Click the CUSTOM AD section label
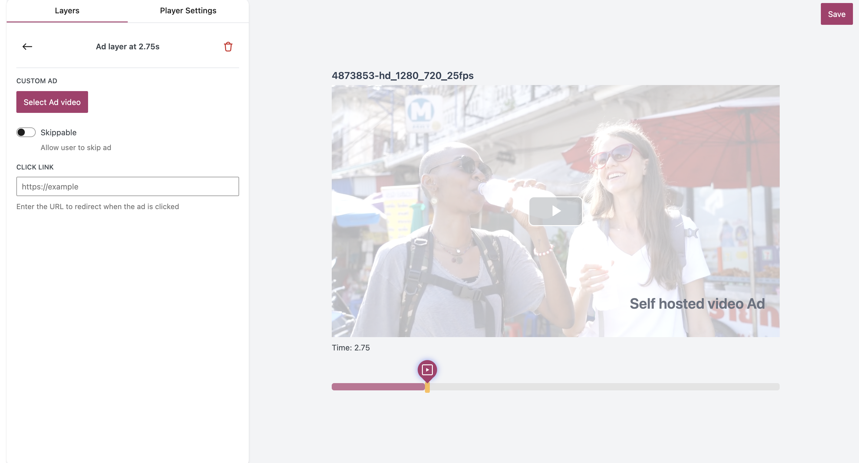This screenshot has height=463, width=859. click(x=37, y=81)
